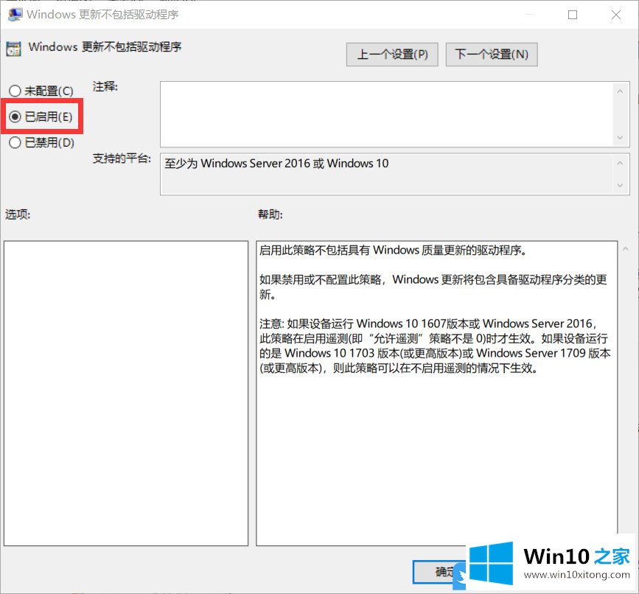Screen dimensions: 639x594
Task: Click the empty 选项 options panel
Action: [126, 393]
